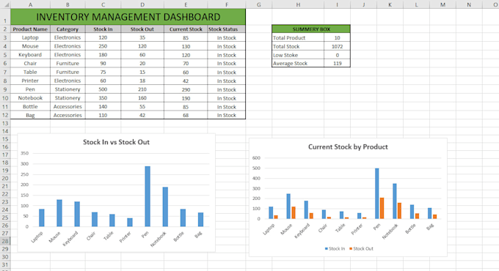Select the Bottle product cell
This screenshot has width=499, height=271.
click(30, 106)
